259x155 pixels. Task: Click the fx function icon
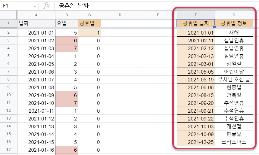(46, 5)
